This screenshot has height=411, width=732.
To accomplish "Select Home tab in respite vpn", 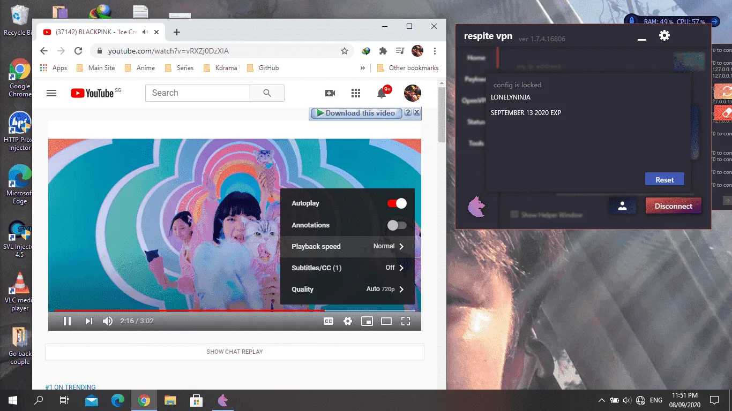I will tap(476, 57).
